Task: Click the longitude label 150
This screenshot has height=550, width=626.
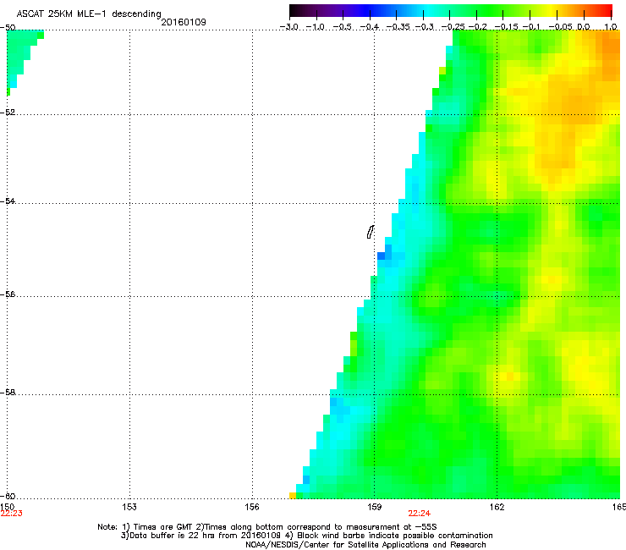Action: pos(7,507)
